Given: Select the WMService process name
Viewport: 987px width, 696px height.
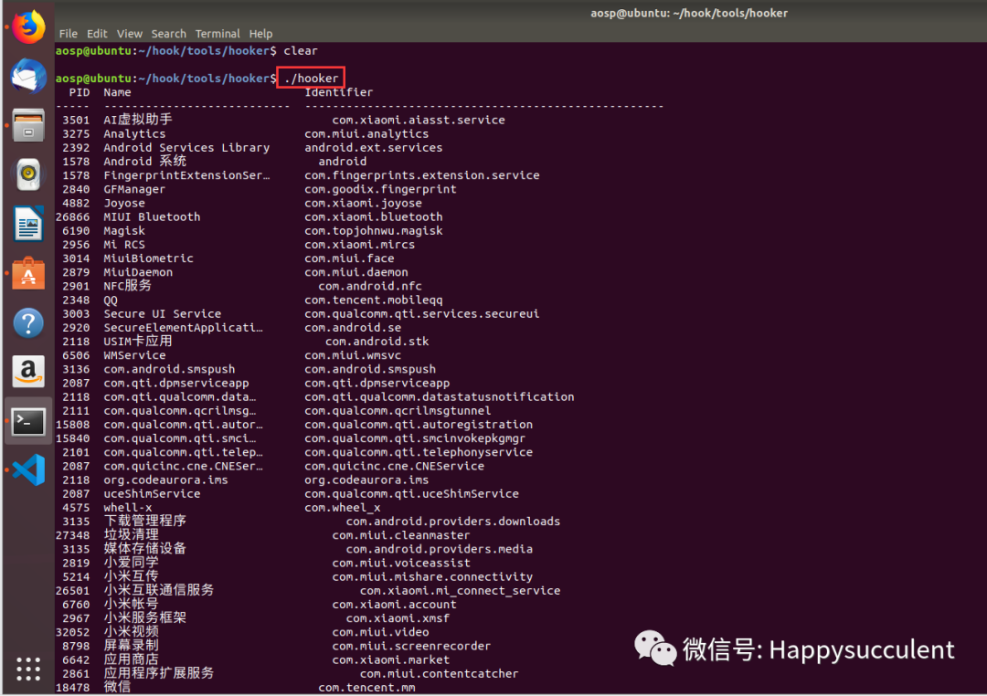Looking at the screenshot, I should coord(134,355).
